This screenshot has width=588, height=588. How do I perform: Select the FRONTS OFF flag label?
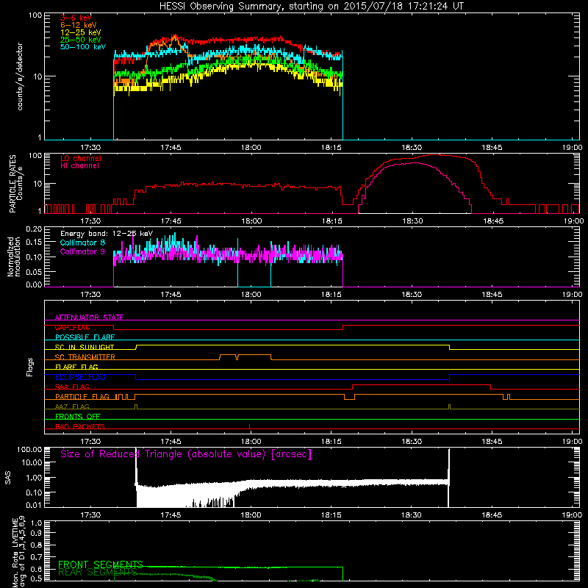(78, 416)
